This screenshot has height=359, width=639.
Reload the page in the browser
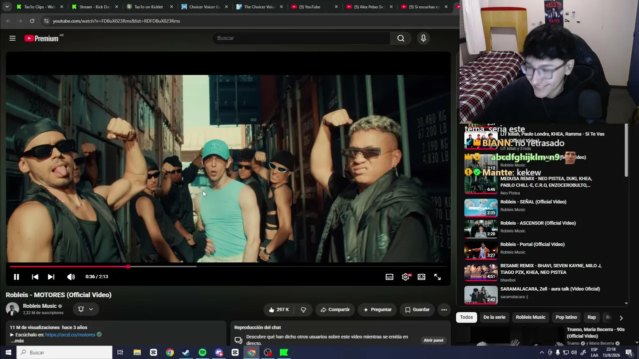pyautogui.click(x=32, y=21)
